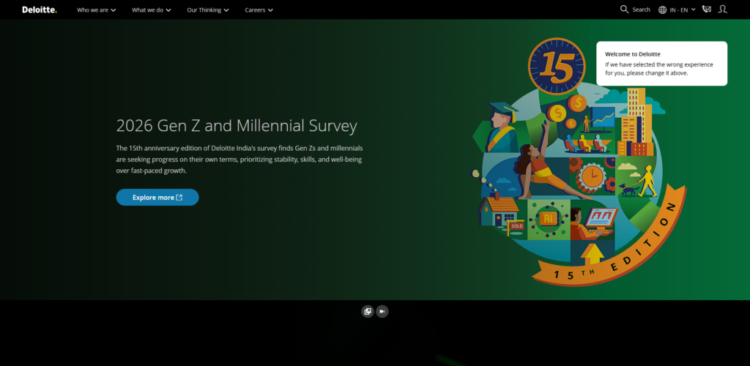
Task: Click the Deloitte logo
Action: point(40,10)
